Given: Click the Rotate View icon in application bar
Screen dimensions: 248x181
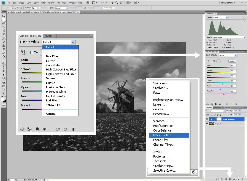Looking at the screenshot, I should 121,3.
